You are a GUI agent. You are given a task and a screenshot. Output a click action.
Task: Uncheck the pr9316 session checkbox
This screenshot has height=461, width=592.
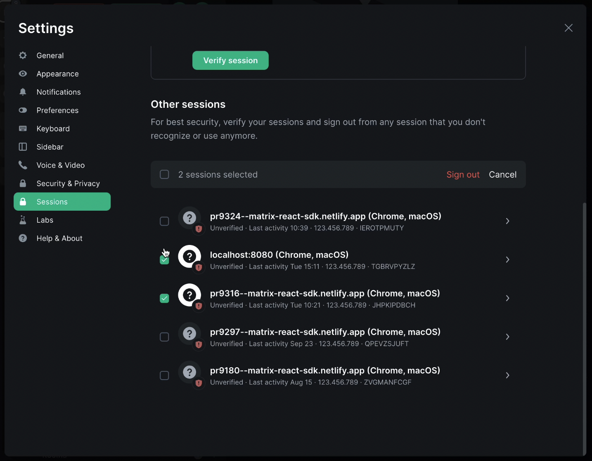pos(164,298)
